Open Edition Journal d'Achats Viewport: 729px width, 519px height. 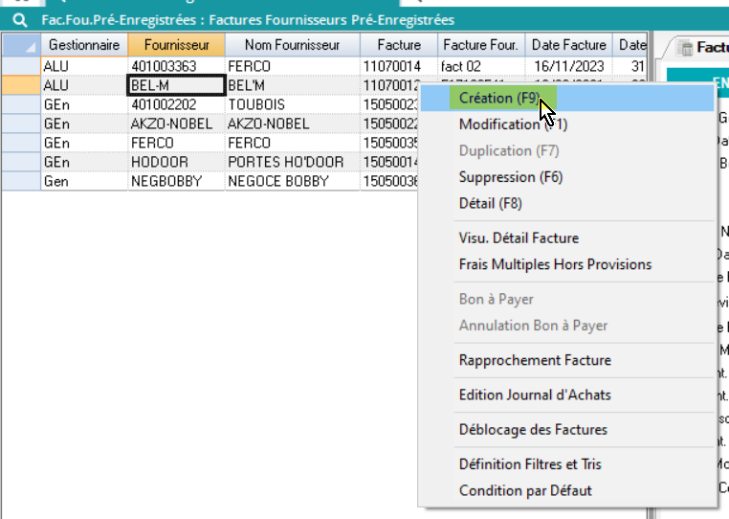[x=535, y=395]
